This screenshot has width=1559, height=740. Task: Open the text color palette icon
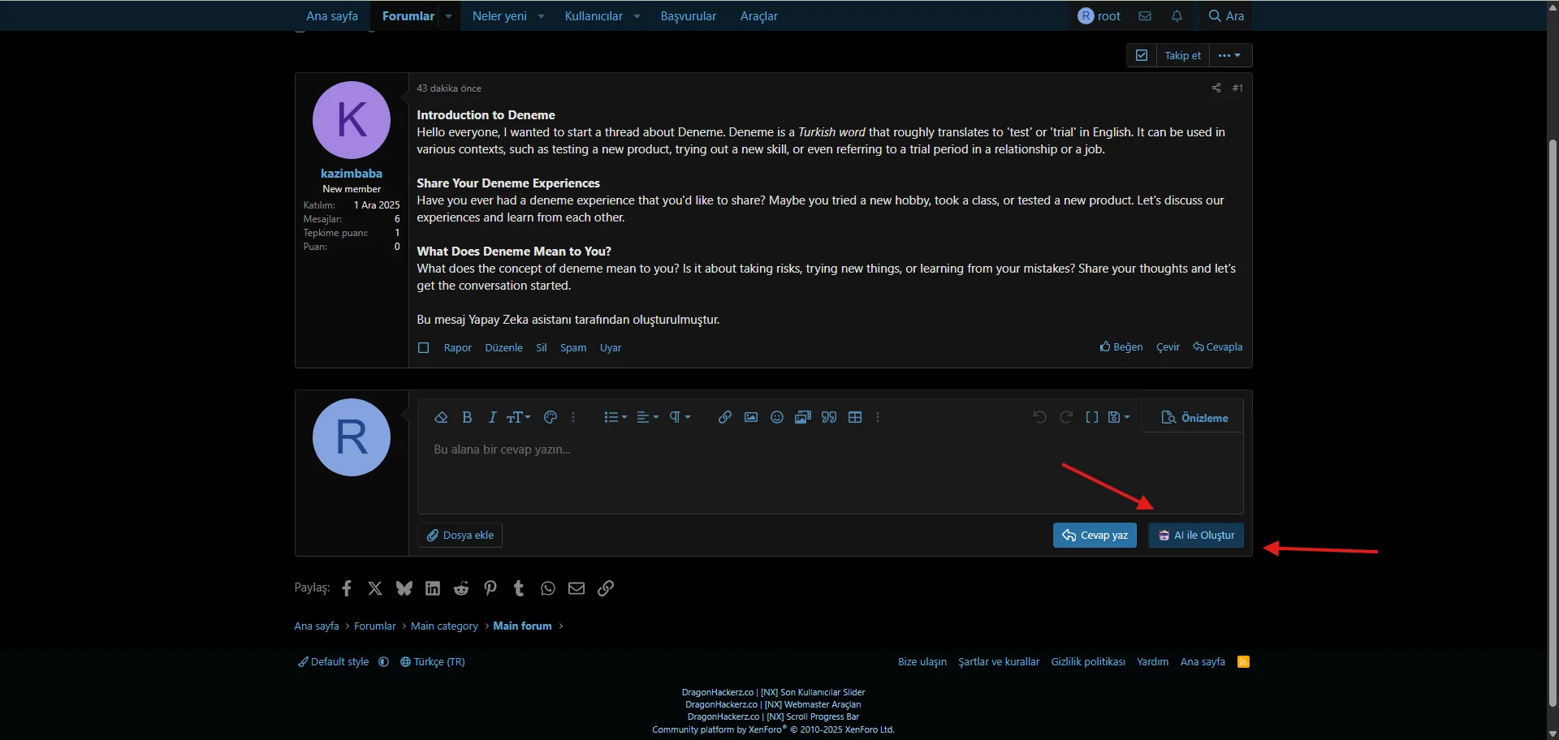click(551, 417)
